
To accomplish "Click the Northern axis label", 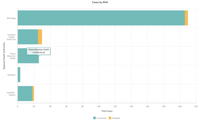I will 12,75.
